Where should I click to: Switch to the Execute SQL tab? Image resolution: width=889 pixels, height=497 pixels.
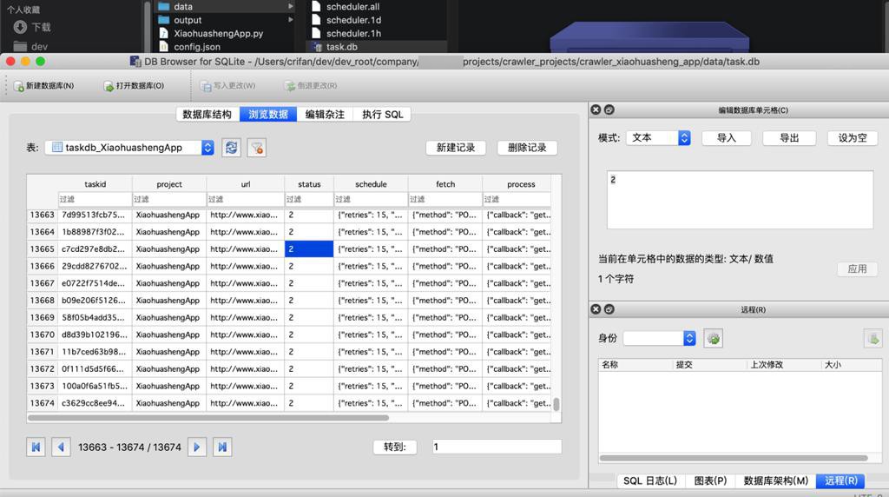tap(383, 115)
